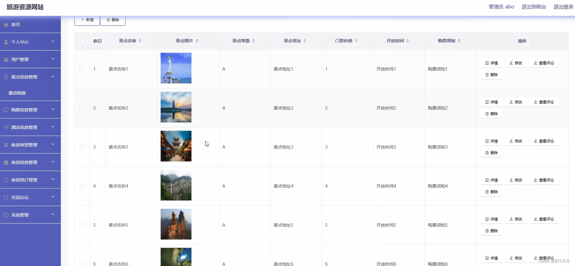575x266 pixels.
Task: Expand the 用户管理 menu chevron
Action: point(53,59)
